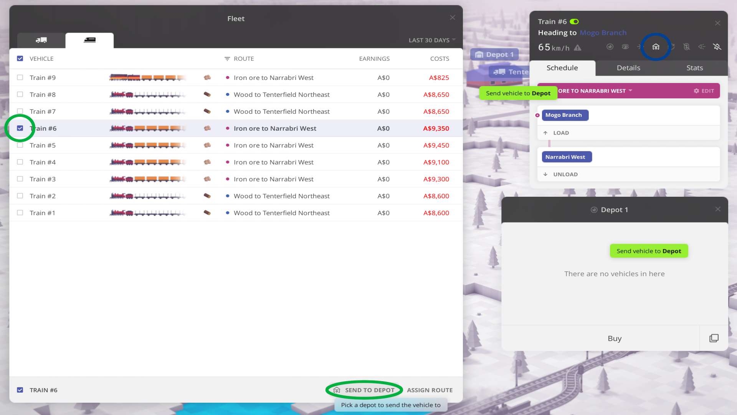Switch to the road vehicles truck tab
The width and height of the screenshot is (737, 415).
click(41, 40)
